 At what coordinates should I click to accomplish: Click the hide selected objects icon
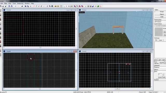click(34, 6)
